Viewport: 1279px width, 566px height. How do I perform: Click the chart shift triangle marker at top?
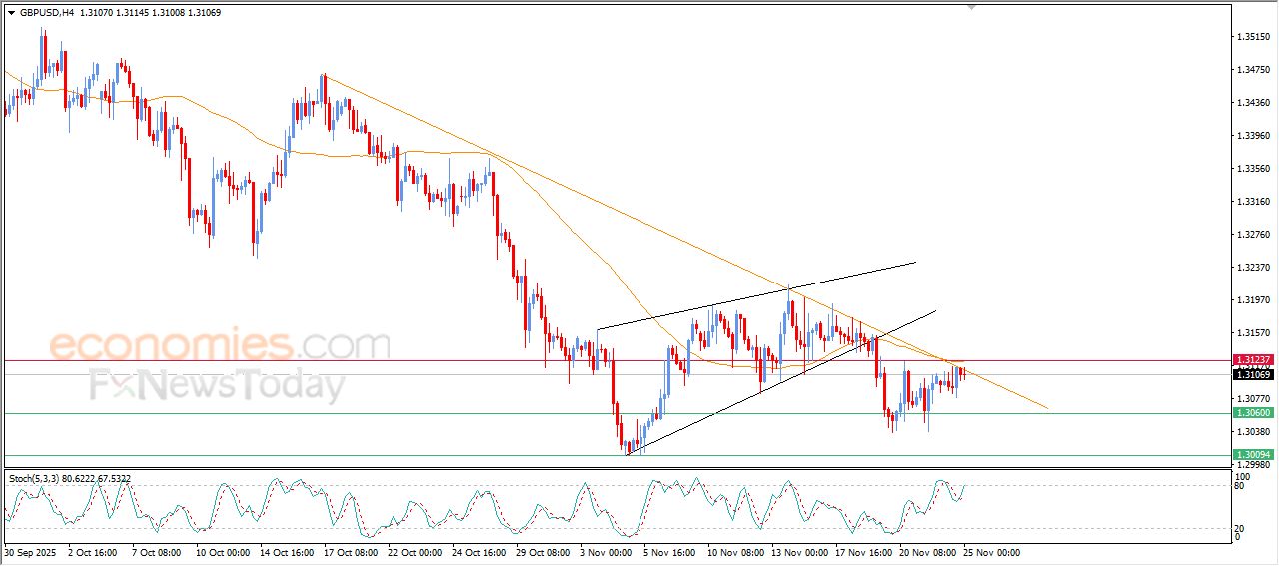(970, 7)
